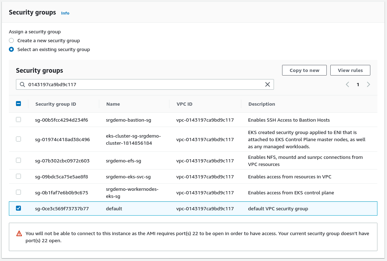Click the warning triangle icon
The height and width of the screenshot is (261, 387).
point(19,233)
